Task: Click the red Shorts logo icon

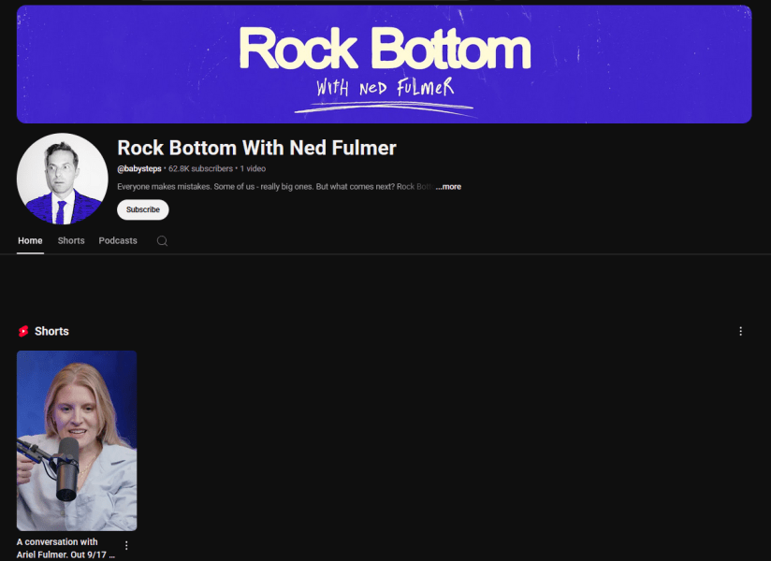Action: pos(23,331)
